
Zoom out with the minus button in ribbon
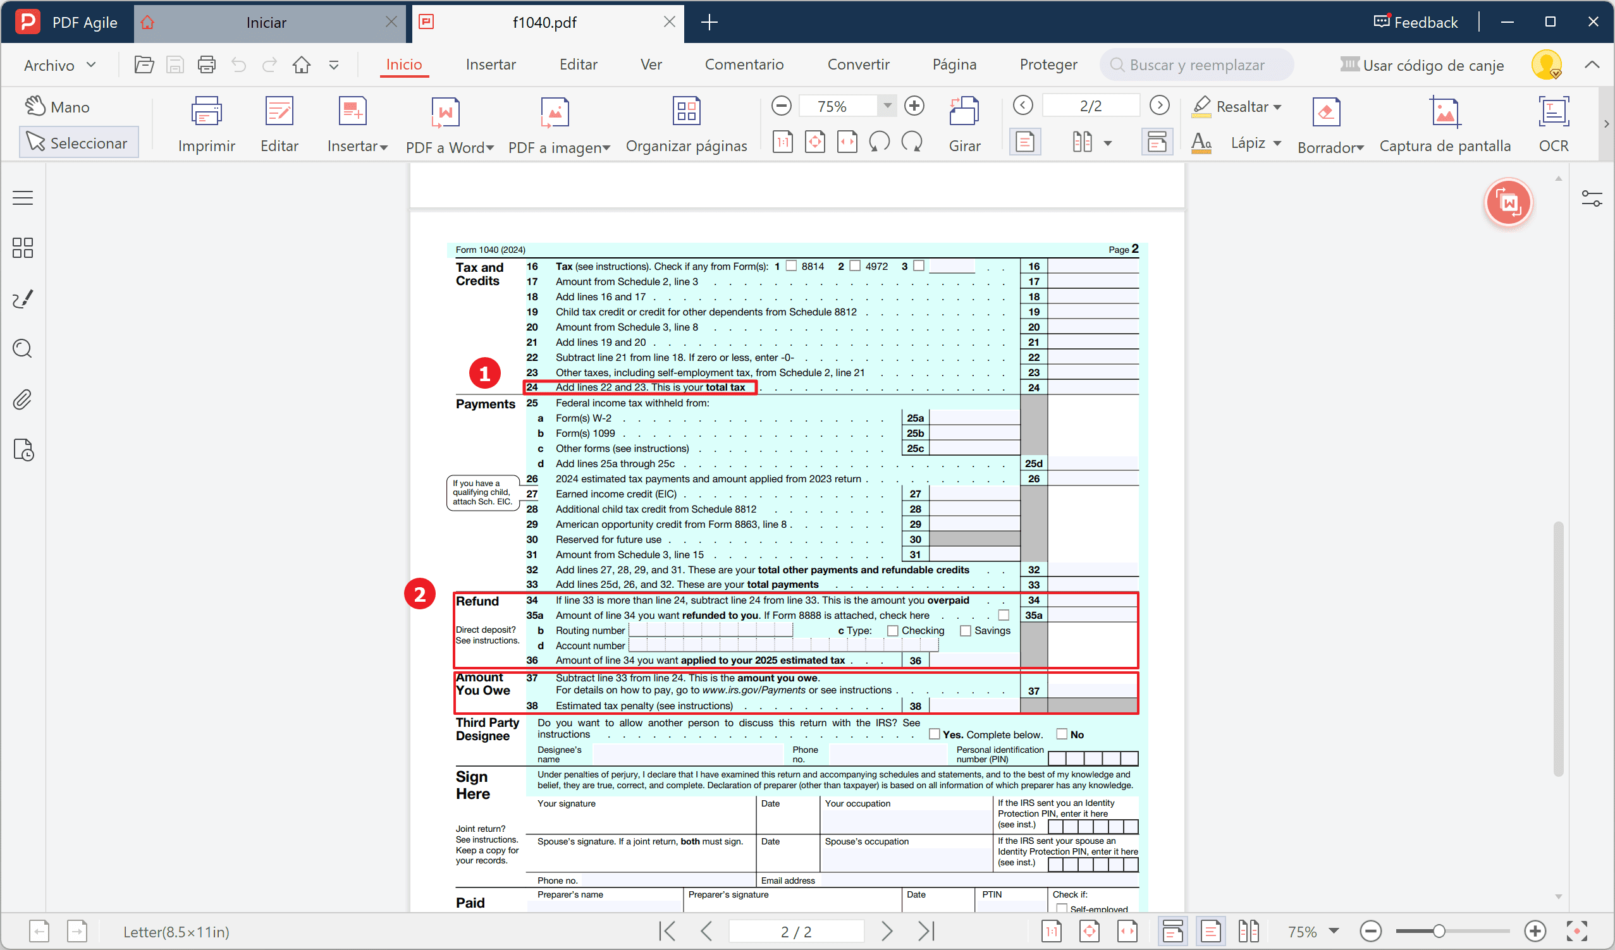(781, 106)
